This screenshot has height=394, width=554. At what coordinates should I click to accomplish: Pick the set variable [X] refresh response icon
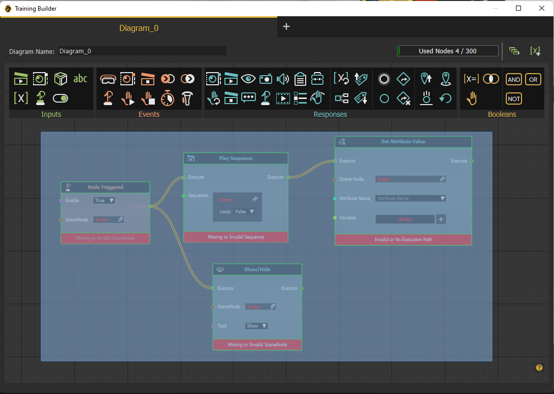pos(341,79)
